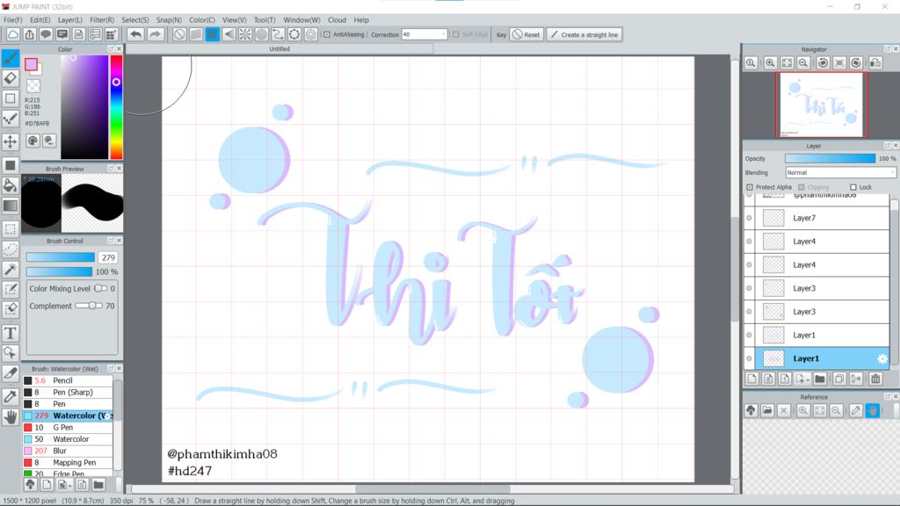Select the Hand tool

[x=11, y=417]
